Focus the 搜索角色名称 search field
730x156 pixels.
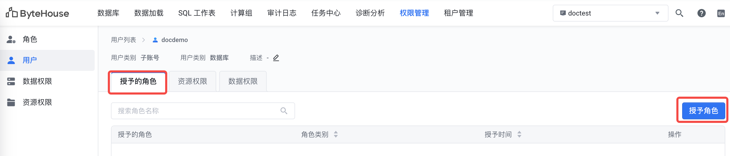click(x=196, y=111)
